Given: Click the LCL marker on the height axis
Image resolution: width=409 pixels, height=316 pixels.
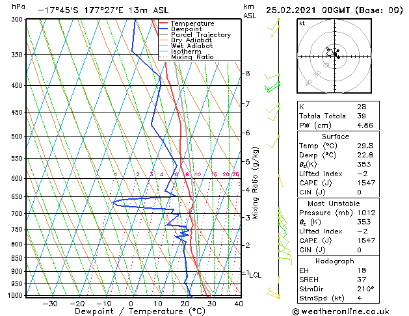Looking at the screenshot, I should pos(255,275).
